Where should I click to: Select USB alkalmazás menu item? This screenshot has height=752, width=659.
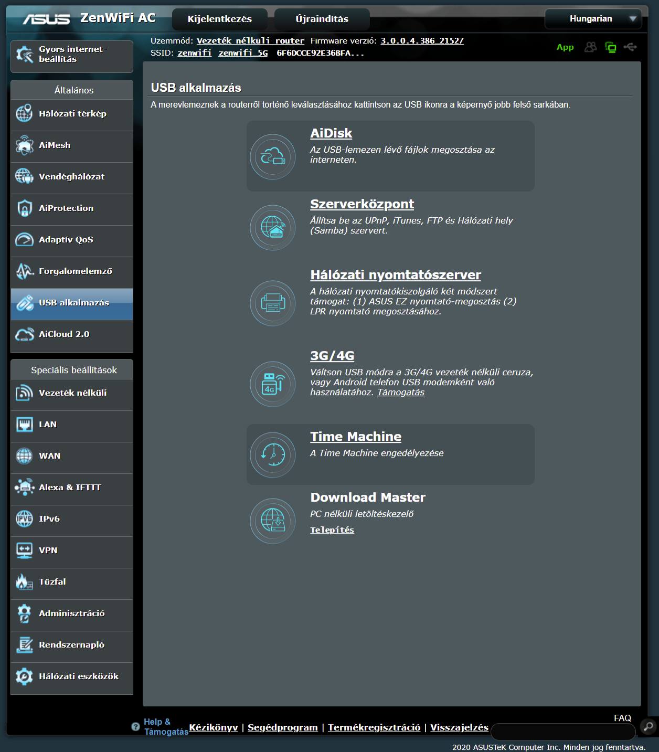coord(72,304)
